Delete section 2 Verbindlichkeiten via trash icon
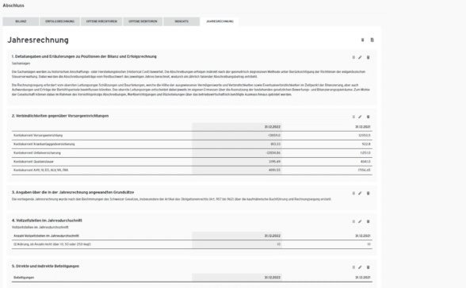 [x=368, y=117]
